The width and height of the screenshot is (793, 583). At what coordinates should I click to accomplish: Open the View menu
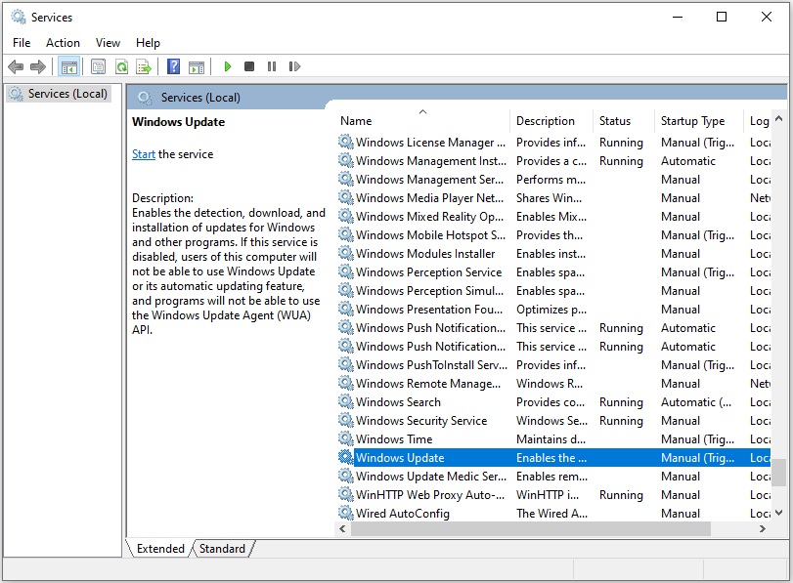[x=108, y=43]
